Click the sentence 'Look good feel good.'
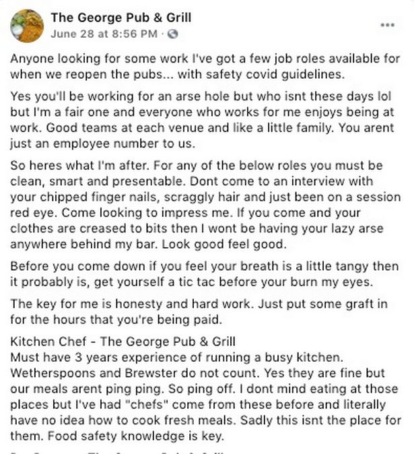The image size is (414, 454). [224, 244]
